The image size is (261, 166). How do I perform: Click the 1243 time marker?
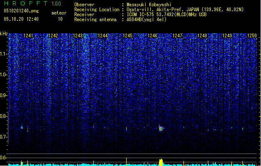point(78,36)
